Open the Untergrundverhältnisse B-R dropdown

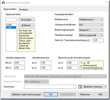click(91, 25)
